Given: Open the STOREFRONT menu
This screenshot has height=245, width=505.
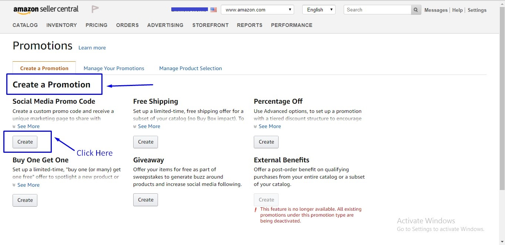Looking at the screenshot, I should pos(211,25).
